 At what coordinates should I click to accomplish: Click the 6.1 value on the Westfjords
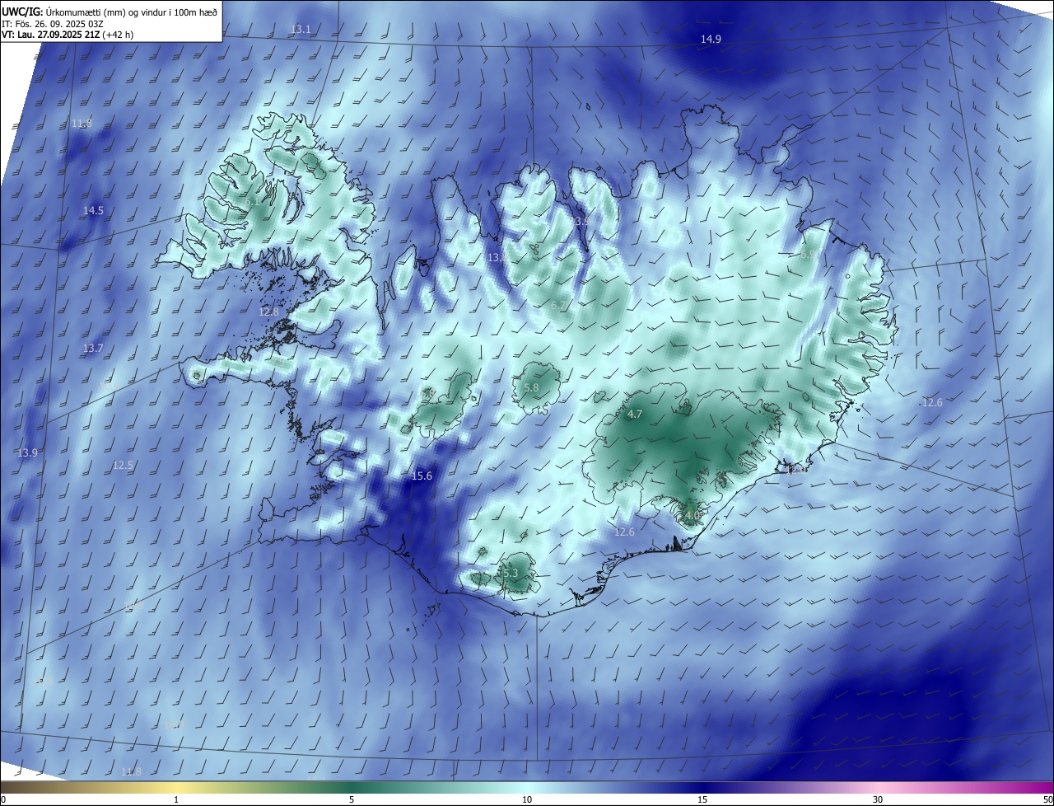[251, 200]
